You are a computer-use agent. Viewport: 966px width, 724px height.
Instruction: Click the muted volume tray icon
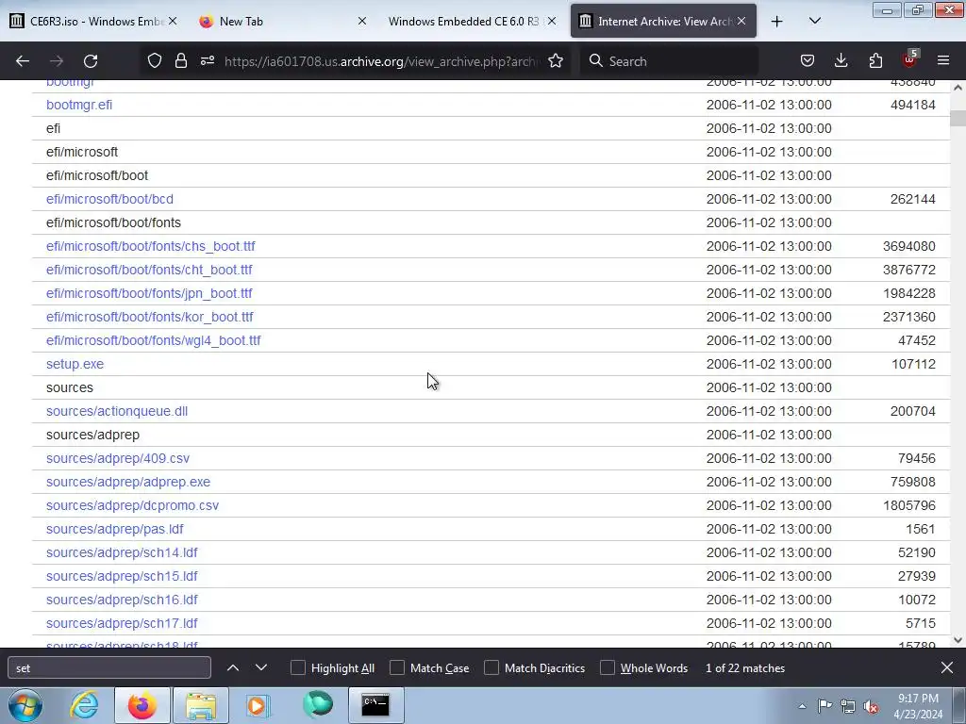871,707
